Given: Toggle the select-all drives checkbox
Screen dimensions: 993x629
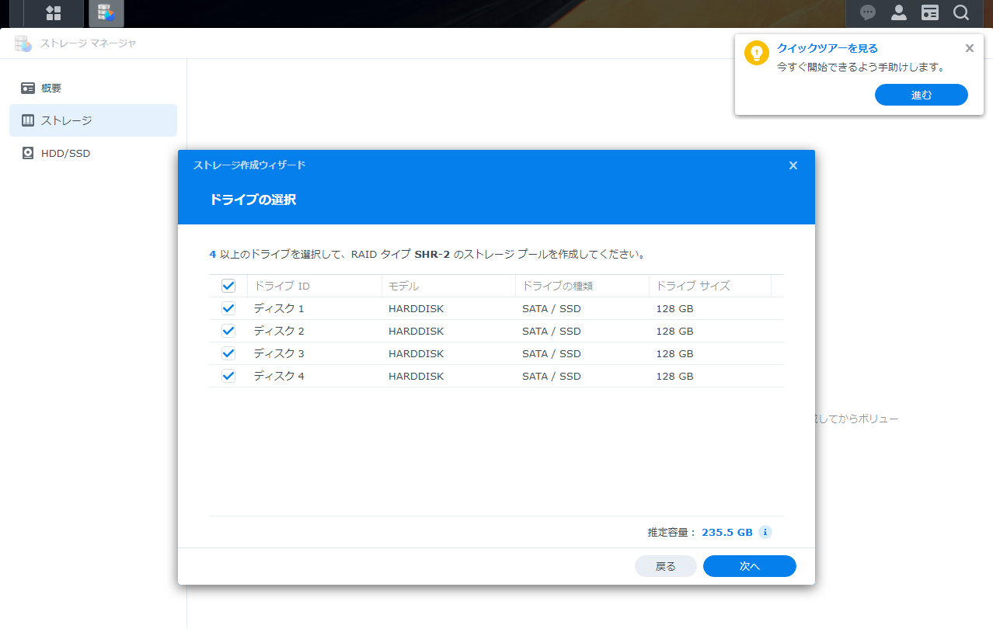Looking at the screenshot, I should tap(228, 286).
